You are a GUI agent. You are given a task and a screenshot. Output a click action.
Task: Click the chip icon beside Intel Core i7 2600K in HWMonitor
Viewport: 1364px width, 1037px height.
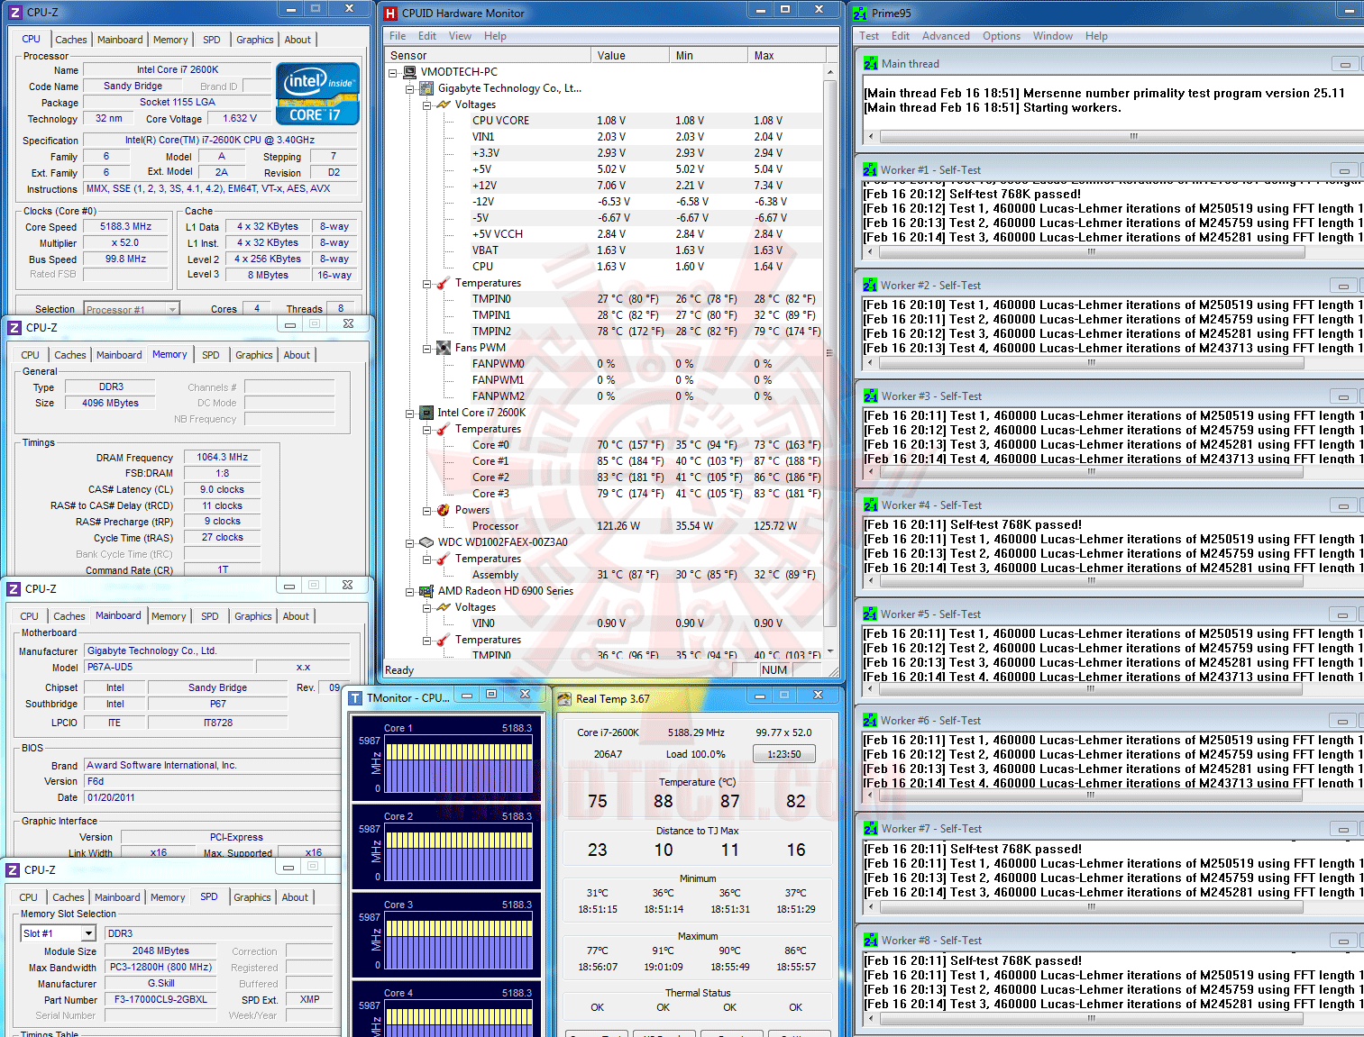coord(426,413)
